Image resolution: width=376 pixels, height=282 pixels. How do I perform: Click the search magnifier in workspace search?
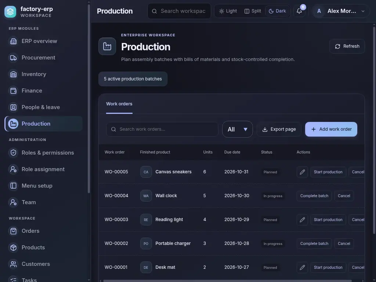click(155, 11)
